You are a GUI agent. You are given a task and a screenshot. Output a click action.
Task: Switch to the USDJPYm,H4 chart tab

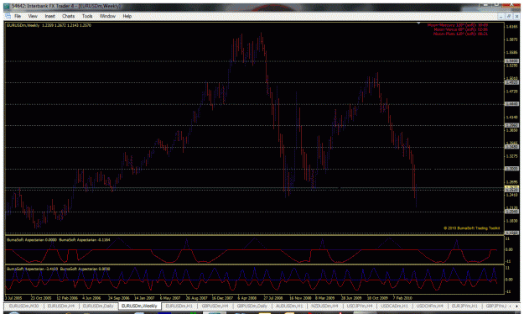coord(360,306)
